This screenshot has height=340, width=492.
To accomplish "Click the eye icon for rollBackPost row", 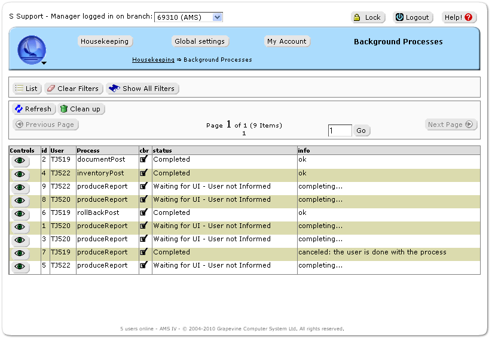I will point(20,214).
